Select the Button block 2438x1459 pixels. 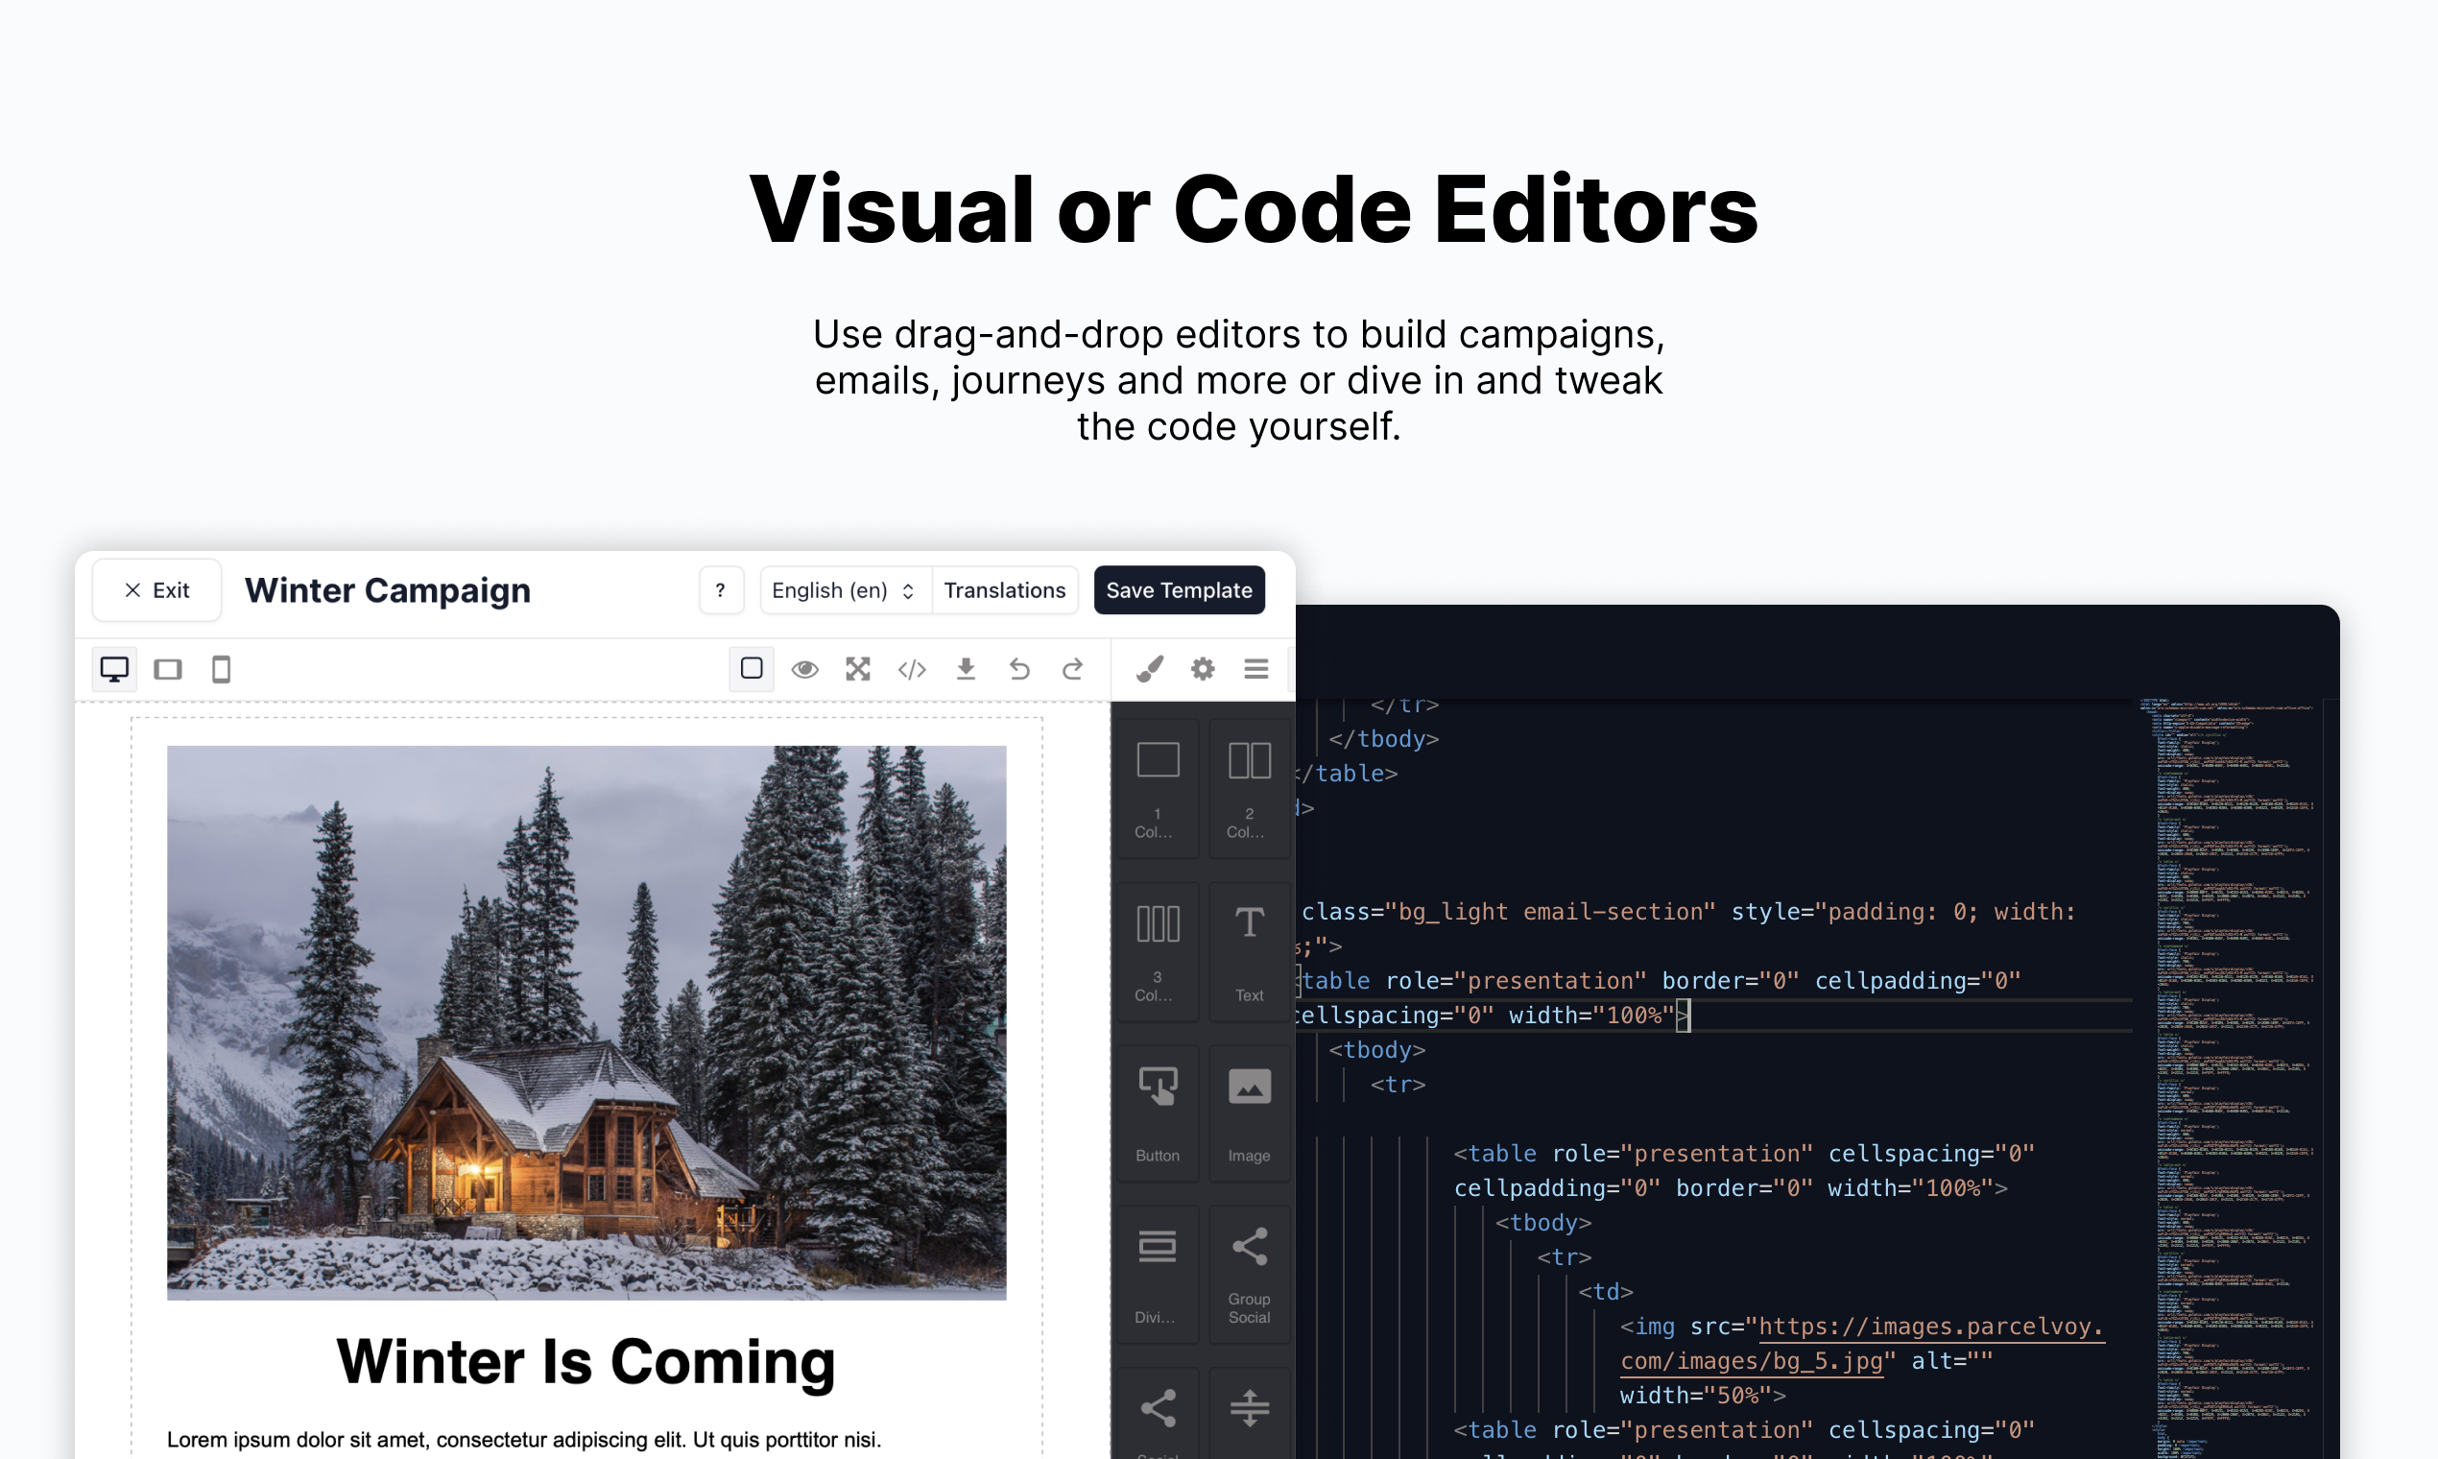click(x=1158, y=1112)
